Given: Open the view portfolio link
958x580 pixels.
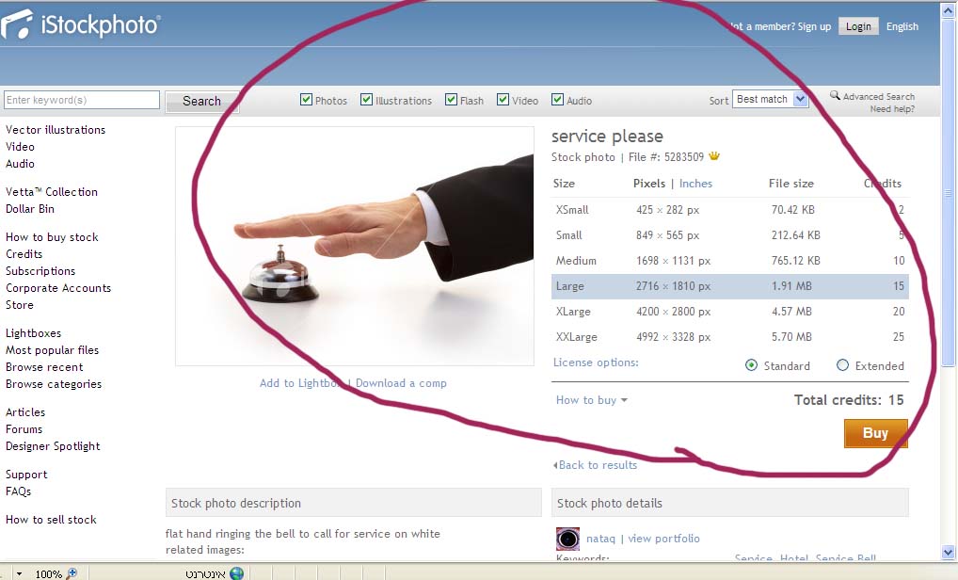Looking at the screenshot, I should [x=663, y=539].
